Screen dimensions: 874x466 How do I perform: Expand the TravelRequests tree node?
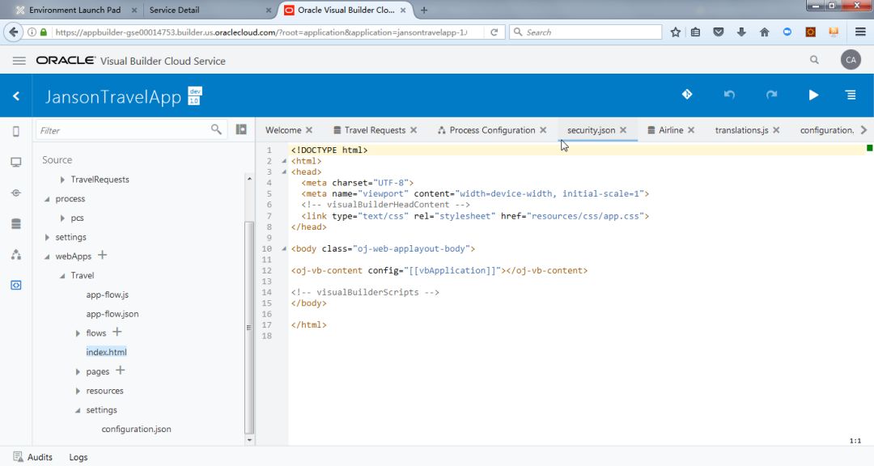click(x=63, y=180)
